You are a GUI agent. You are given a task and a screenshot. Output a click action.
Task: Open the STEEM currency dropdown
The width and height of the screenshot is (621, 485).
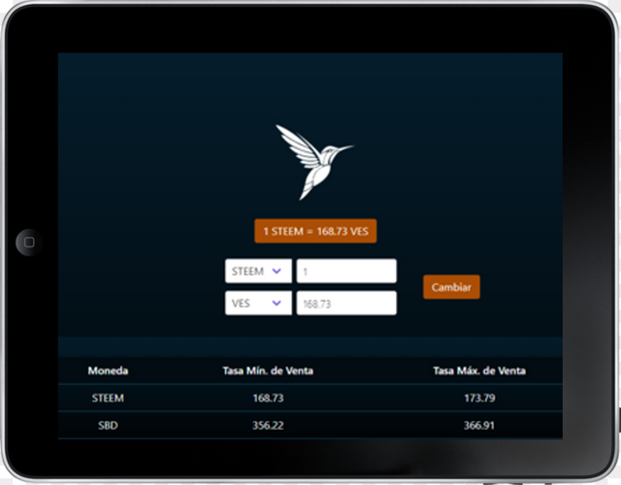[258, 272]
